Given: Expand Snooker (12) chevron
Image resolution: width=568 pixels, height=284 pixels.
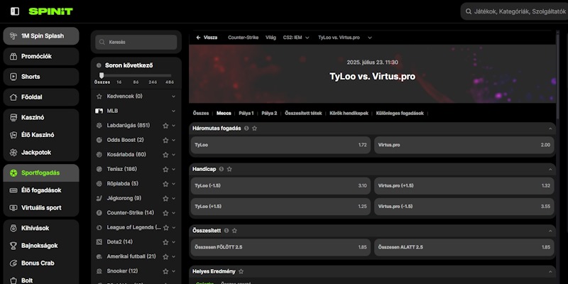Looking at the screenshot, I should click(x=173, y=271).
